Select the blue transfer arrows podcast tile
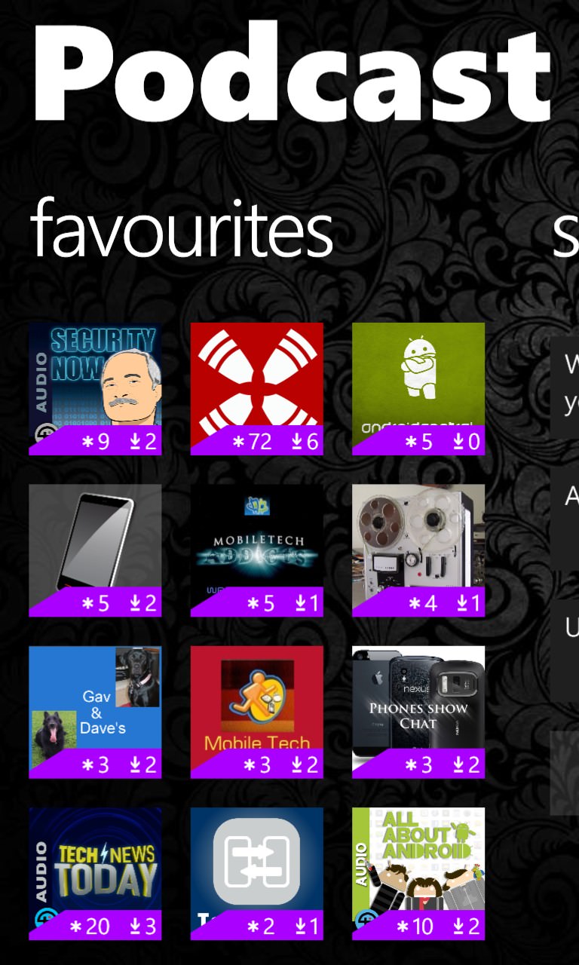 coord(256,874)
